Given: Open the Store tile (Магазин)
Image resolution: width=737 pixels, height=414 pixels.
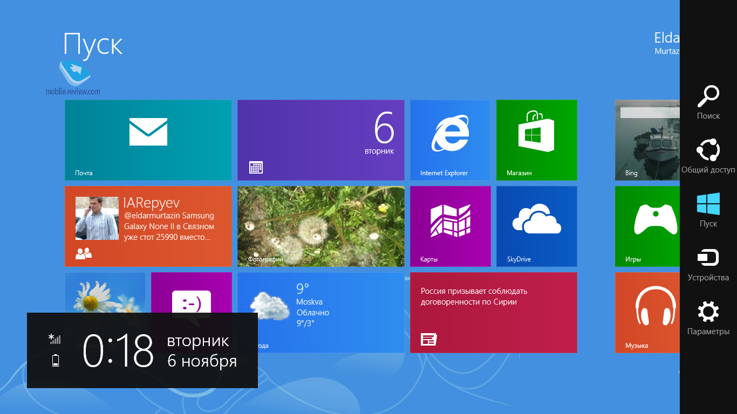Looking at the screenshot, I should [537, 140].
